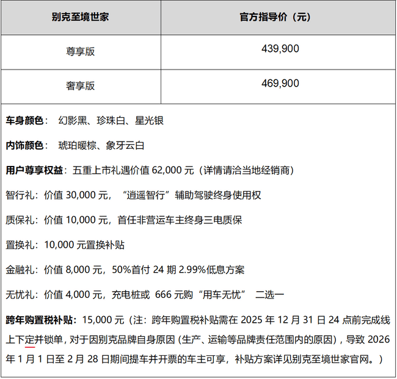This screenshot has height=379, width=397.
Task: Select the 439,900 price cell
Action: point(279,48)
